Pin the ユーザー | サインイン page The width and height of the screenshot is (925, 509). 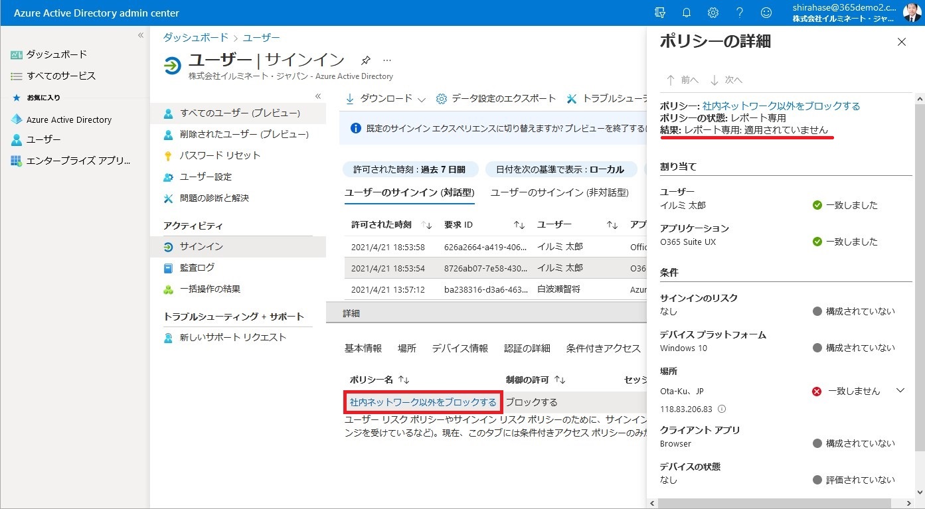click(365, 60)
